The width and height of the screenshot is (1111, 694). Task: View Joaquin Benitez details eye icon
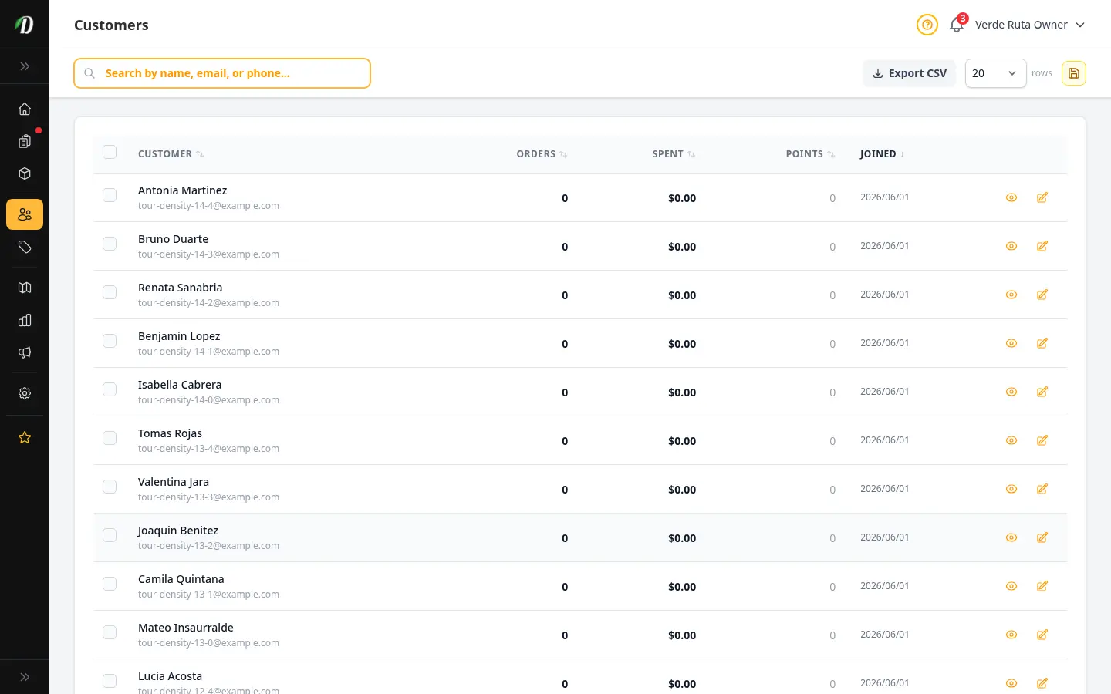pyautogui.click(x=1011, y=537)
